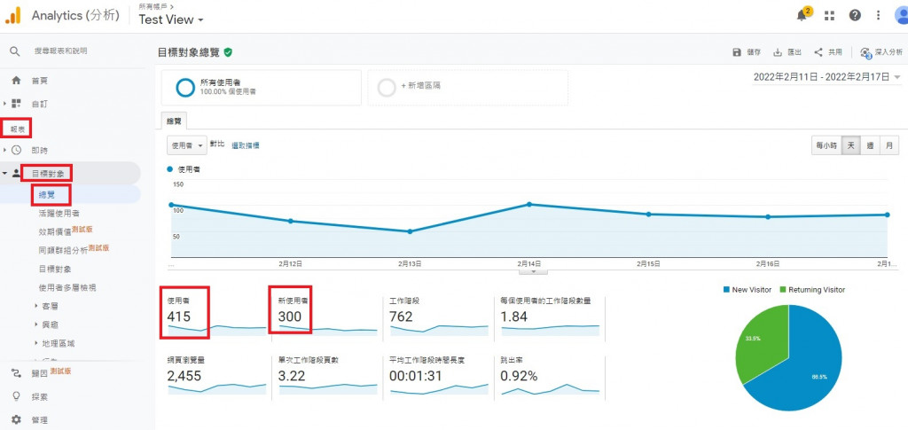The image size is (908, 430).
Task: Click the 新增區隔 add segment box
Action: coord(468,88)
